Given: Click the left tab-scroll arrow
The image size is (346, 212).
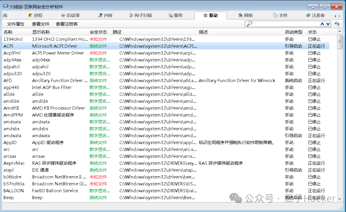Looking at the screenshot, I should pos(335,16).
